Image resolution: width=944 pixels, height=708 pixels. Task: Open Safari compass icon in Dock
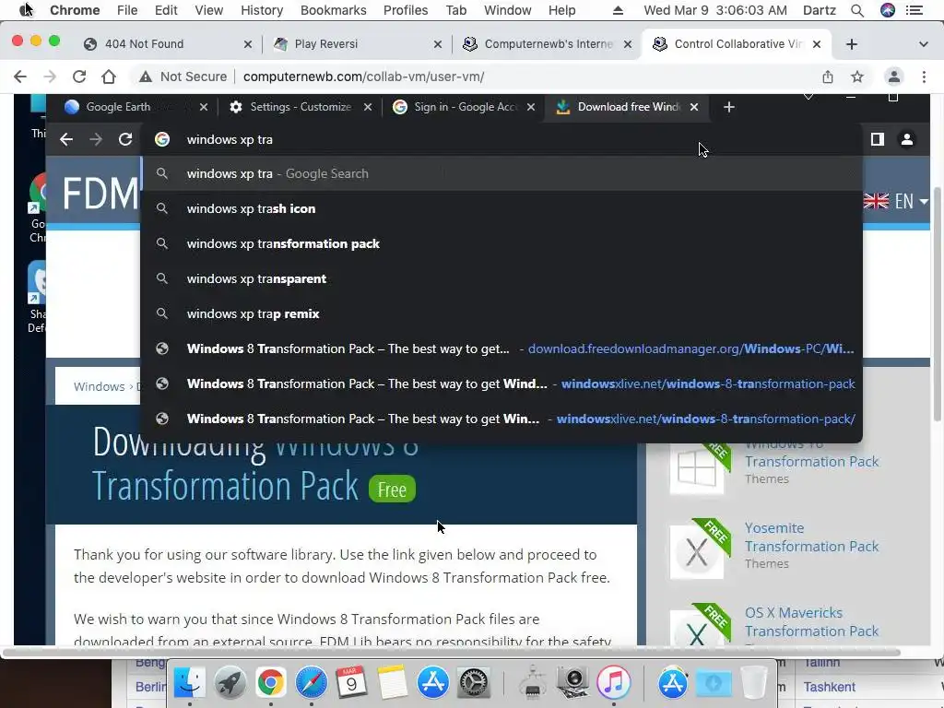tap(311, 683)
